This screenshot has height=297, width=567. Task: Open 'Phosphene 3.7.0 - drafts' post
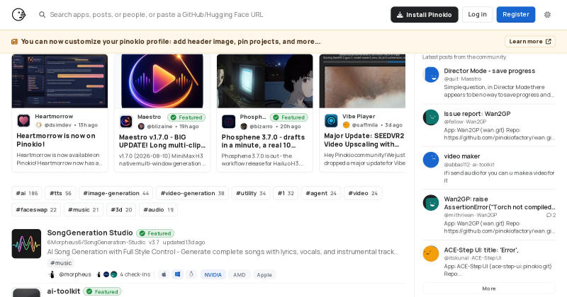[x=263, y=141]
